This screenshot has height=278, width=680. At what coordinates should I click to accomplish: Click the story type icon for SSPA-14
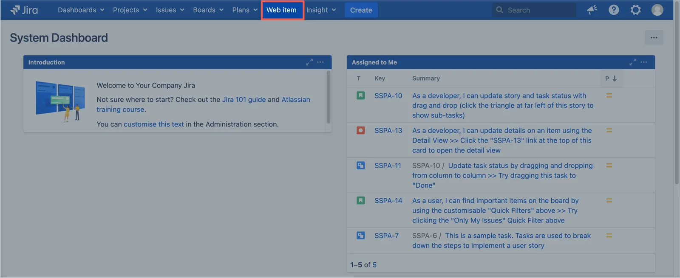(360, 200)
